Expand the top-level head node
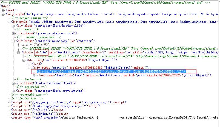220x127 pixels. click(x=3, y=10)
